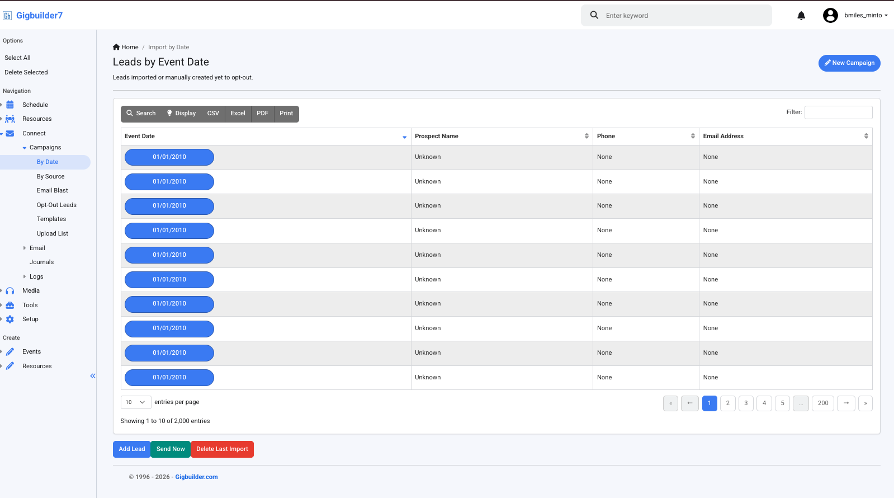Click the Events pencil icon under Create
Image resolution: width=894 pixels, height=498 pixels.
10,352
